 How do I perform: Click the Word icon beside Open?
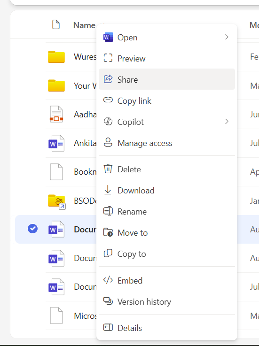point(108,37)
